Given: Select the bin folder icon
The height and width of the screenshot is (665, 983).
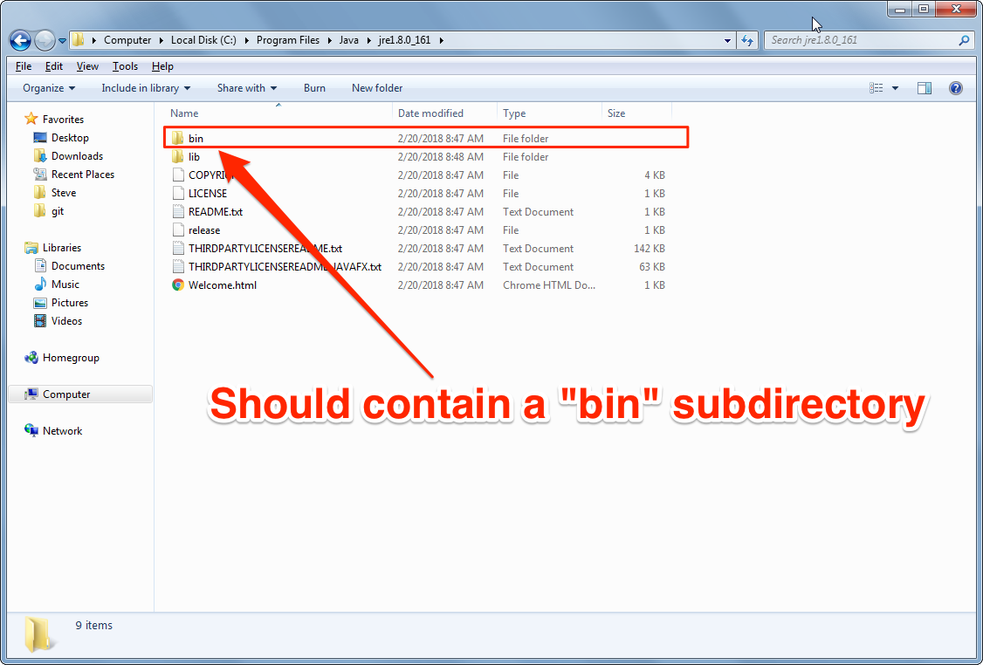Looking at the screenshot, I should tap(178, 139).
